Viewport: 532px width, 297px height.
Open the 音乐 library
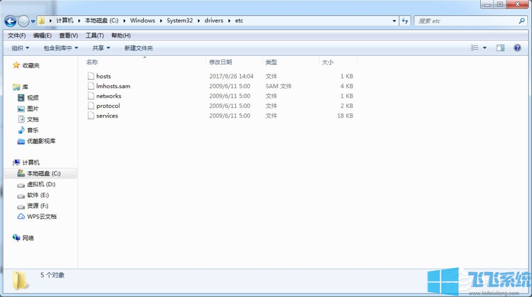(x=32, y=130)
